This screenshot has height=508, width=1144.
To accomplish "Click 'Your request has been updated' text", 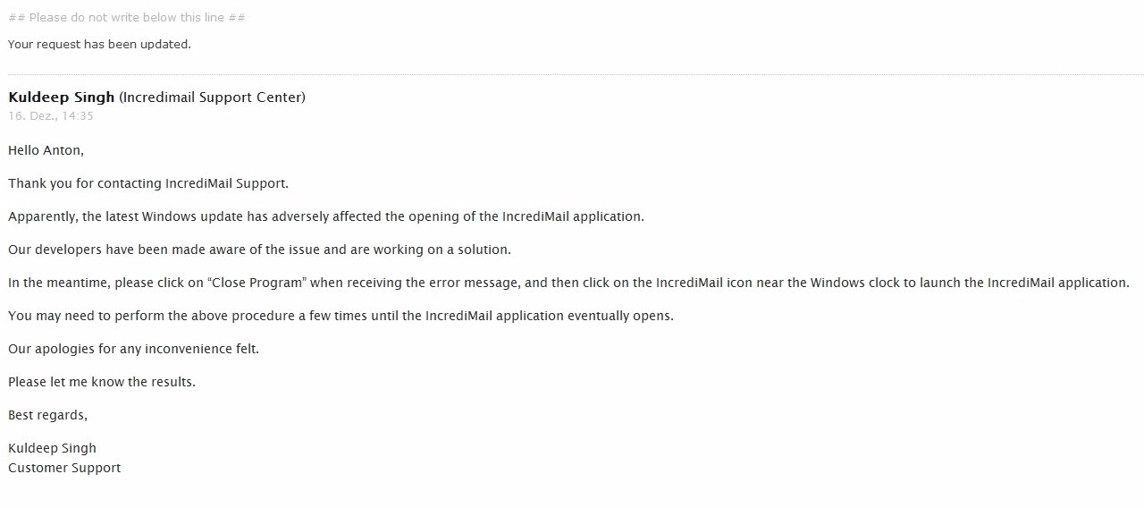I will click(99, 44).
